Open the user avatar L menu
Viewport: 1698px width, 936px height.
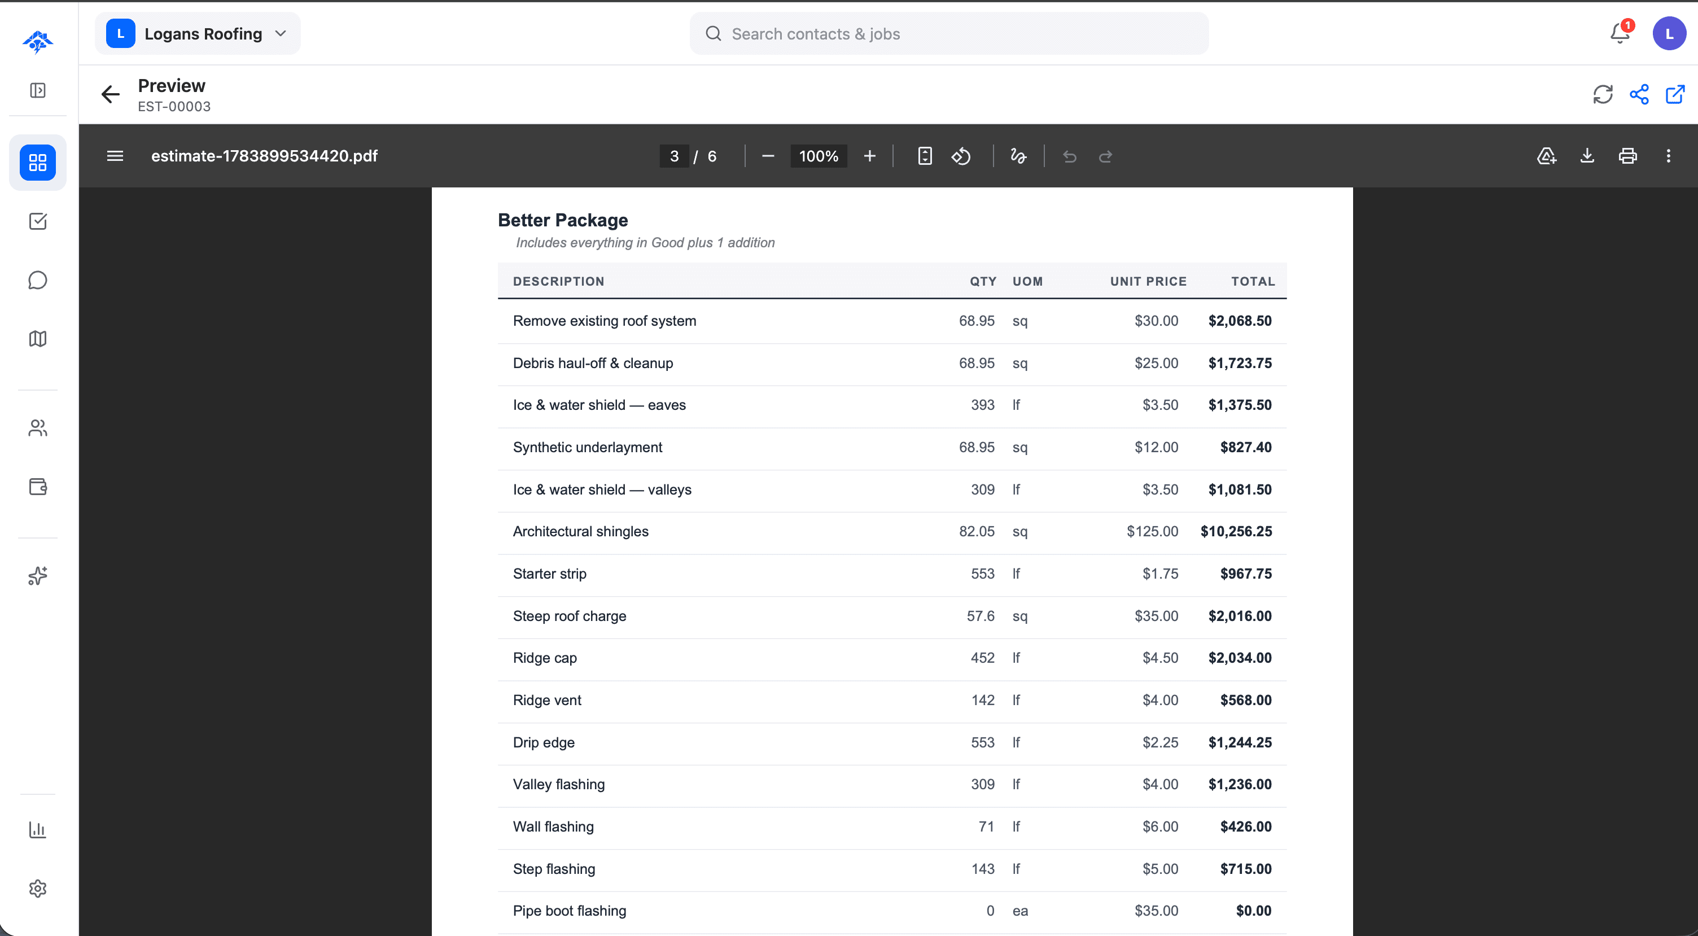(1669, 34)
